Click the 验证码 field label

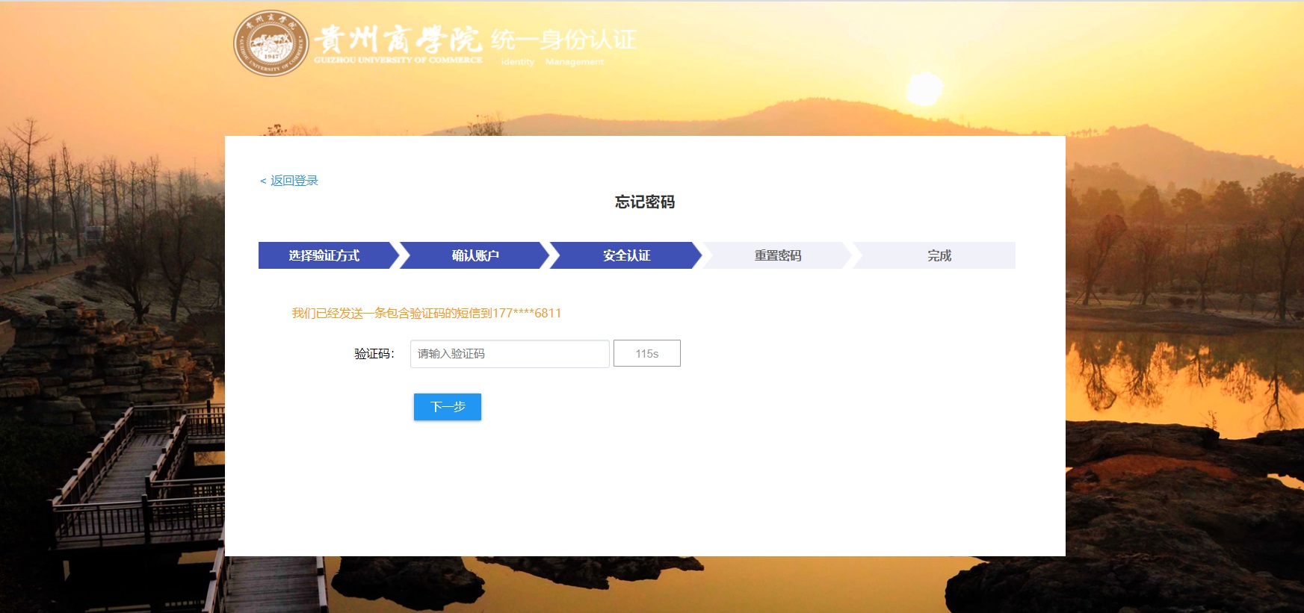tap(374, 354)
